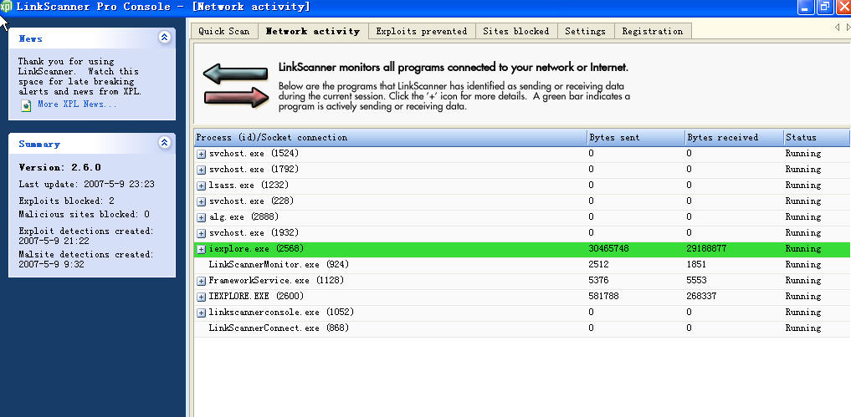The height and width of the screenshot is (417, 851).
Task: Click bytes received value 268337
Action: 702,296
